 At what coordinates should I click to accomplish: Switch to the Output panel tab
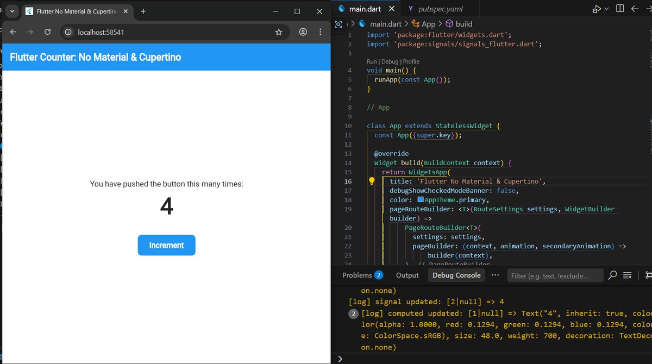point(407,275)
